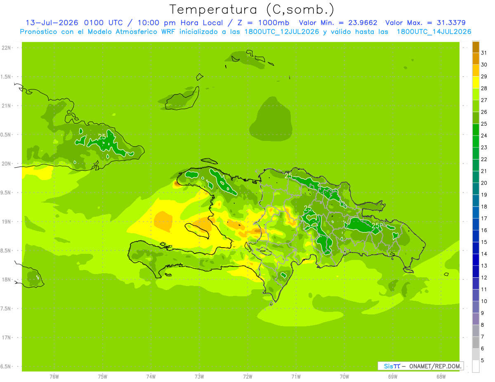Click the colorbar label '31'

(484, 53)
